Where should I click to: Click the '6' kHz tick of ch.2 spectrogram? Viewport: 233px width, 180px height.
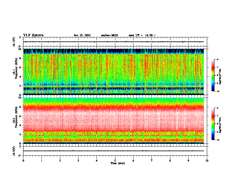21,116
